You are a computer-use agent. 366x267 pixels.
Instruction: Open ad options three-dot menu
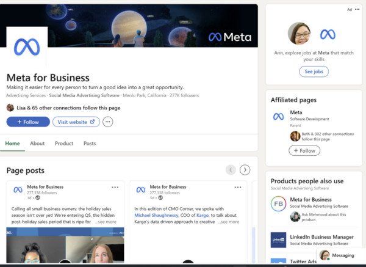pyautogui.click(x=357, y=9)
